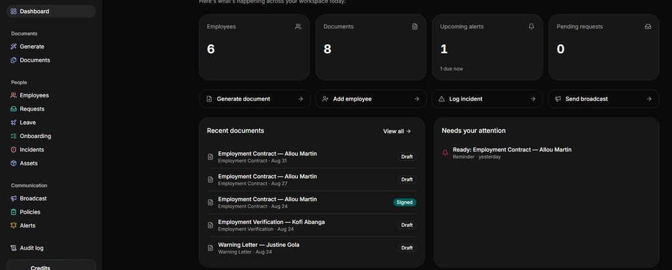Open Warning Letter — Justine Gola
Viewport: 672px width, 270px height.
pos(312,248)
